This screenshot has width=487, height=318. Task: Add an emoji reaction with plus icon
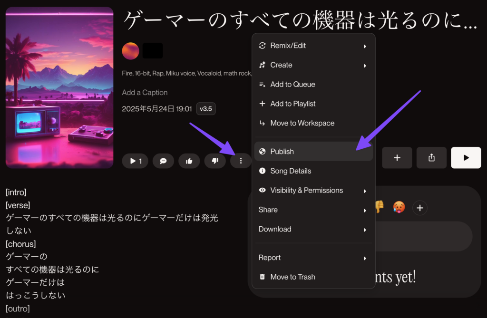click(x=419, y=208)
